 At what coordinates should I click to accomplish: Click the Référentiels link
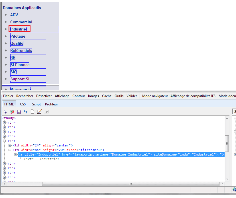tap(21, 50)
